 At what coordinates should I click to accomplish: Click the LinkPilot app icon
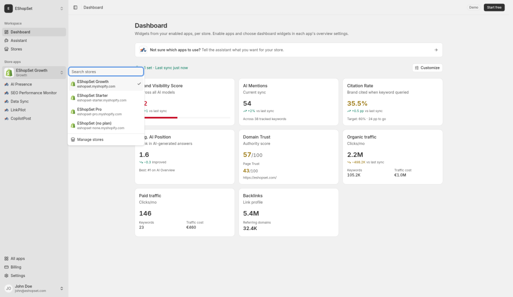coord(7,110)
